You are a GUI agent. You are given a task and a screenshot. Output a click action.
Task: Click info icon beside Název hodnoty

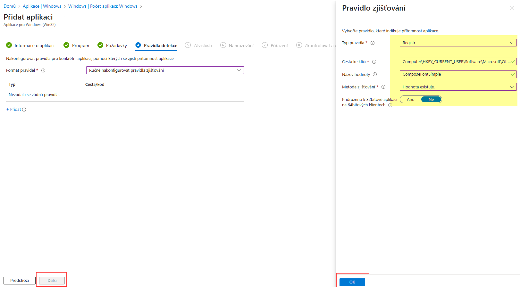tap(375, 74)
